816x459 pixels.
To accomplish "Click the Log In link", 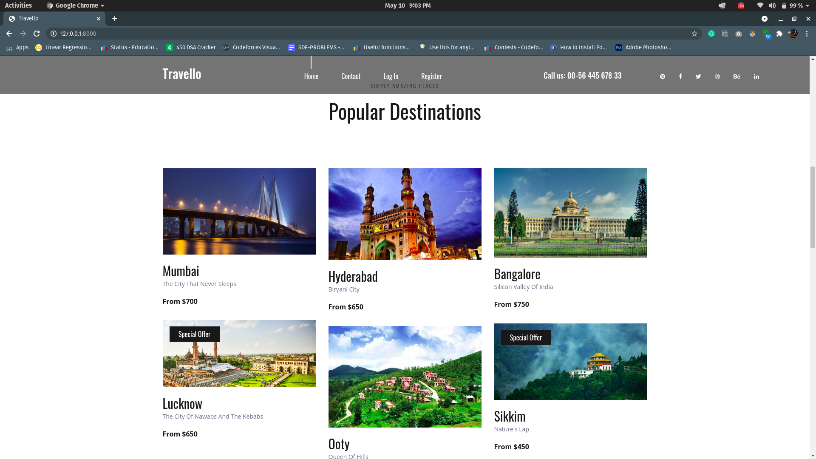I will pos(391,76).
